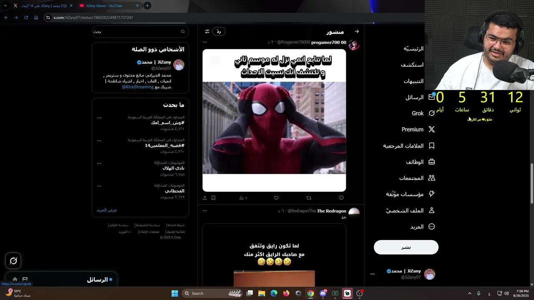Open The Redragon's profile avatar

coord(354,213)
